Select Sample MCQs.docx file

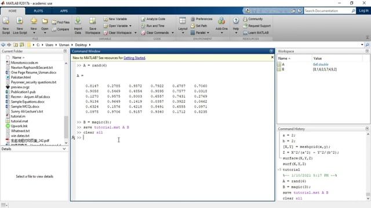click(25, 106)
